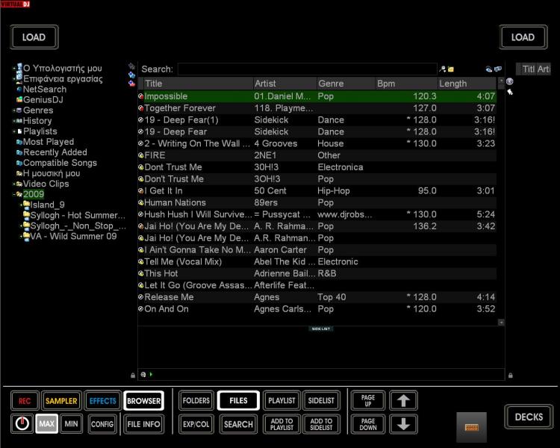Click the song list scrollbar up arrow

pos(501,81)
